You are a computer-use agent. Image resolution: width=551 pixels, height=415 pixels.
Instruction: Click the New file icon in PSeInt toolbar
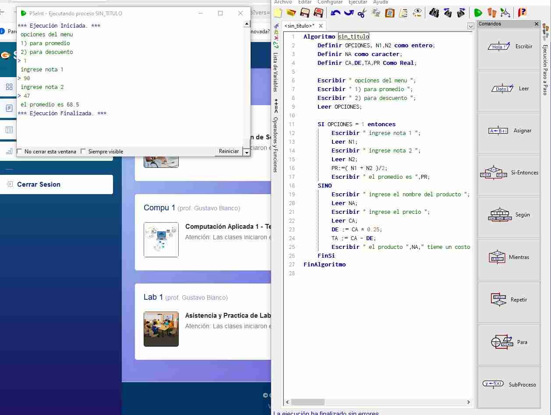pyautogui.click(x=278, y=13)
